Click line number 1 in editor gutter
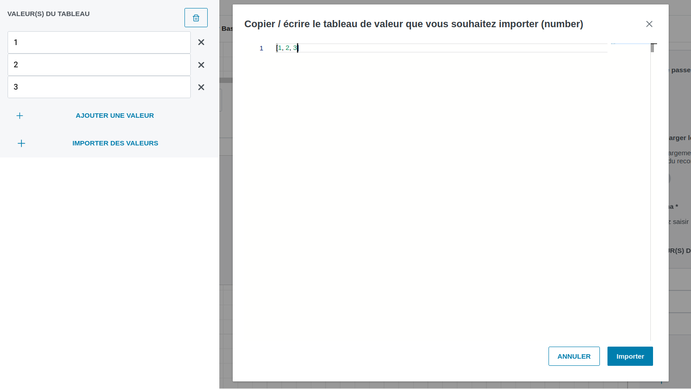 pyautogui.click(x=261, y=48)
